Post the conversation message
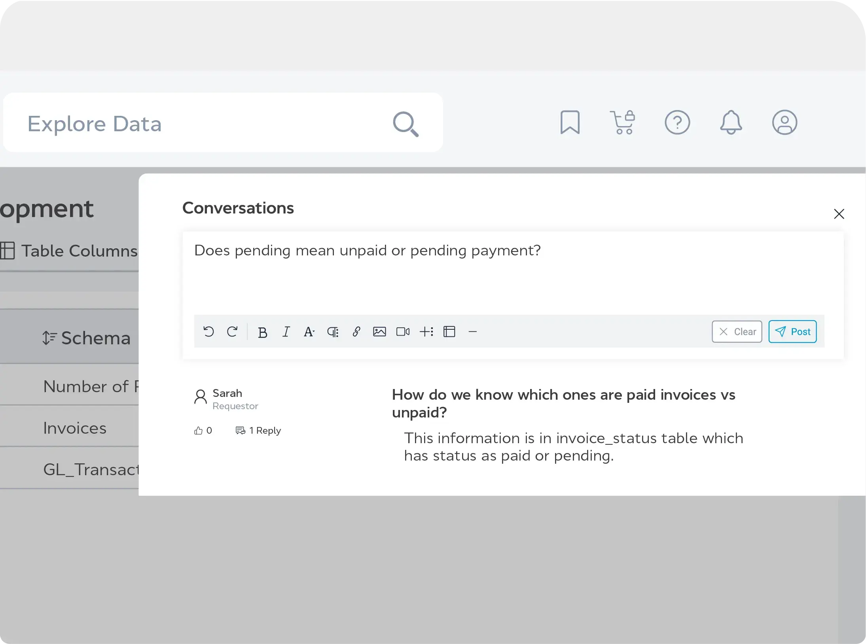 coord(792,331)
